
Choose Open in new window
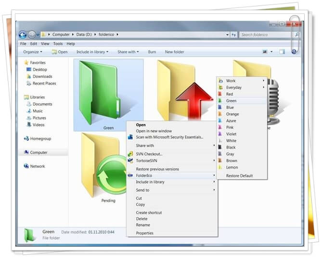(172, 131)
